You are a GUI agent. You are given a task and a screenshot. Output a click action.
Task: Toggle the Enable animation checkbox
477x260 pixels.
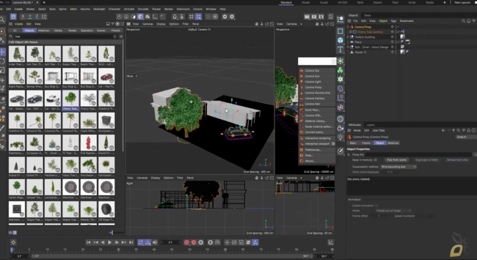376,206
